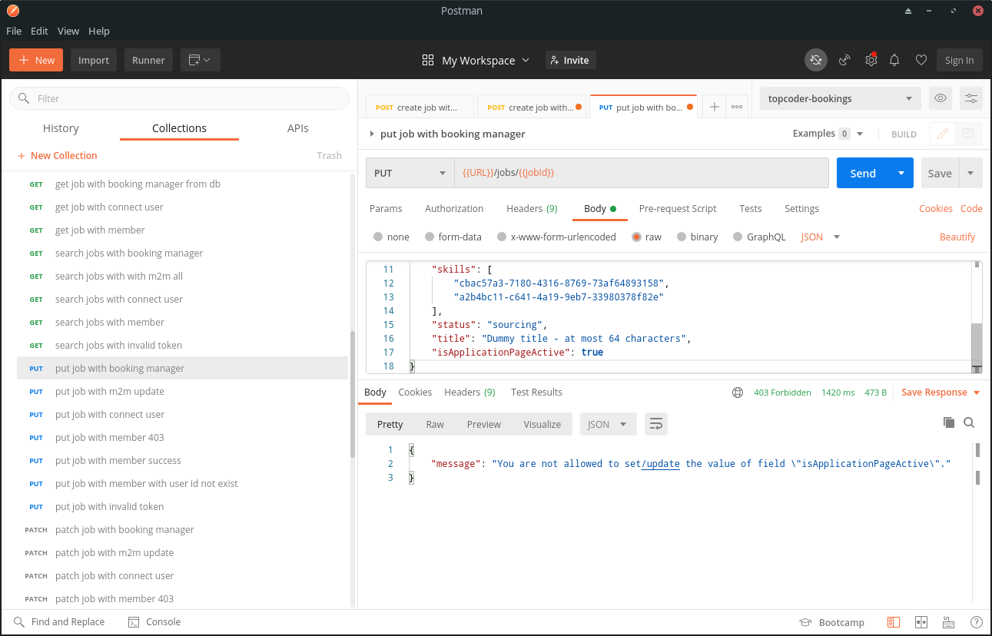Expand the topcoder-bookings environment dropdown
This screenshot has height=636, width=992.
point(839,98)
